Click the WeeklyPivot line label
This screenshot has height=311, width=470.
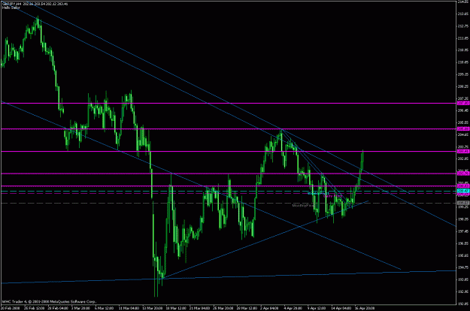tap(318, 194)
